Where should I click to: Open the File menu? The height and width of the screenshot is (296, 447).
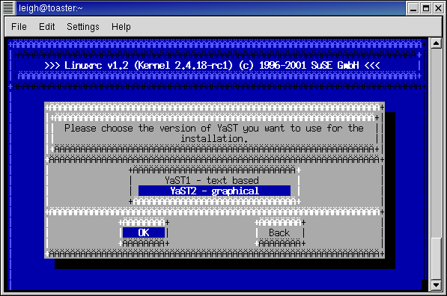pyautogui.click(x=19, y=27)
